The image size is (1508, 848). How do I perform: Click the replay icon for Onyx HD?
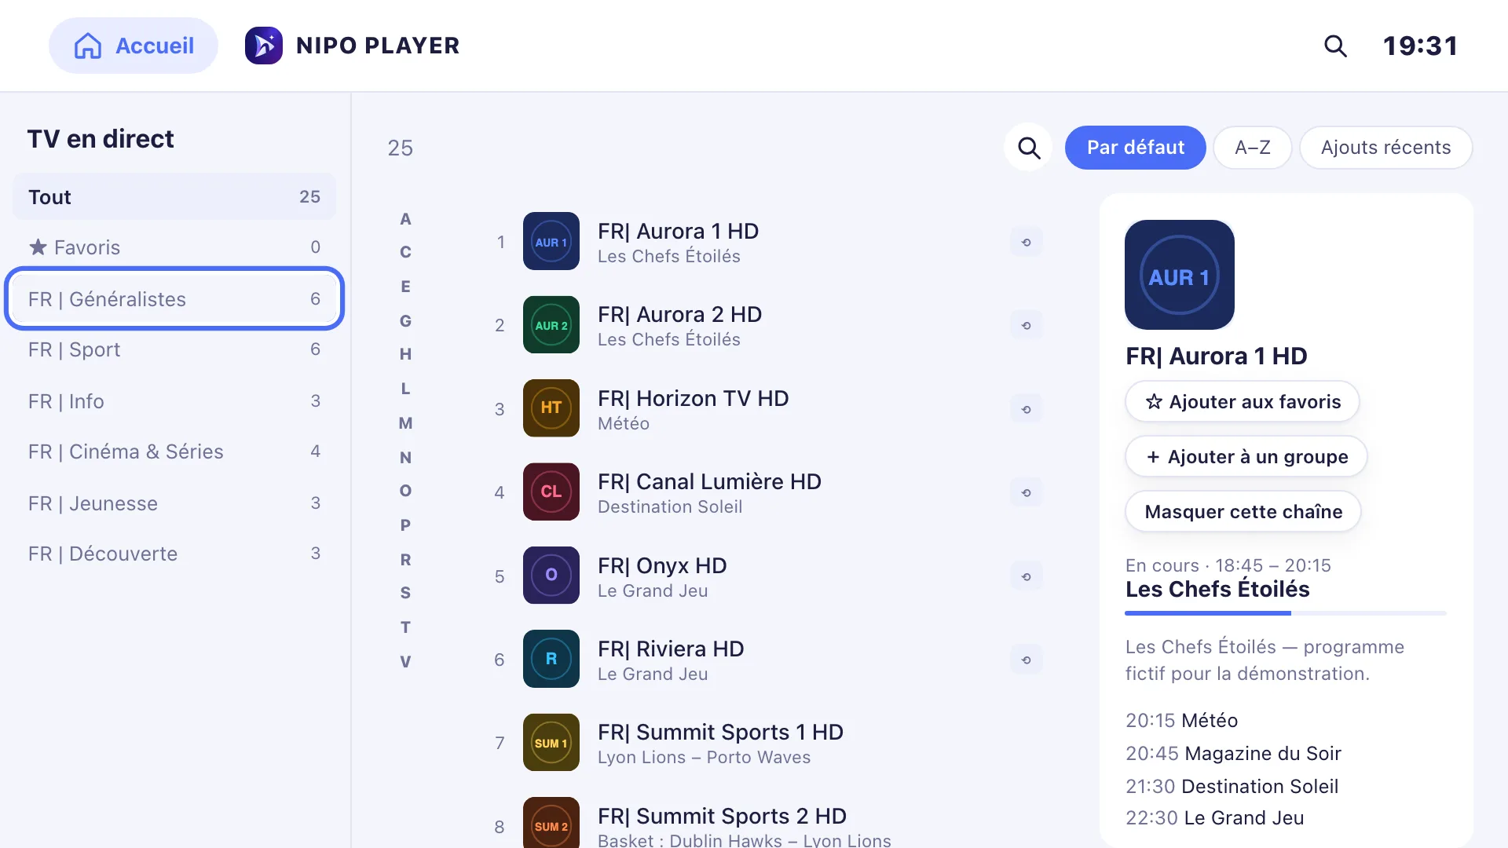(x=1026, y=576)
